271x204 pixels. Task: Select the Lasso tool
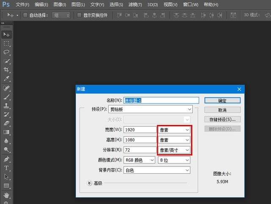[6, 52]
